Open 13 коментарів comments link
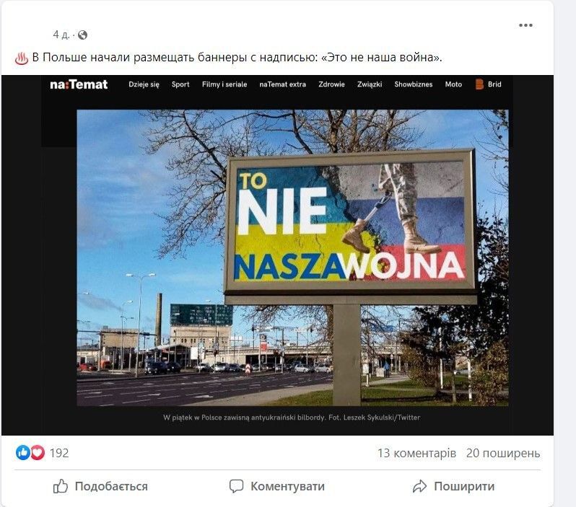 416,453
